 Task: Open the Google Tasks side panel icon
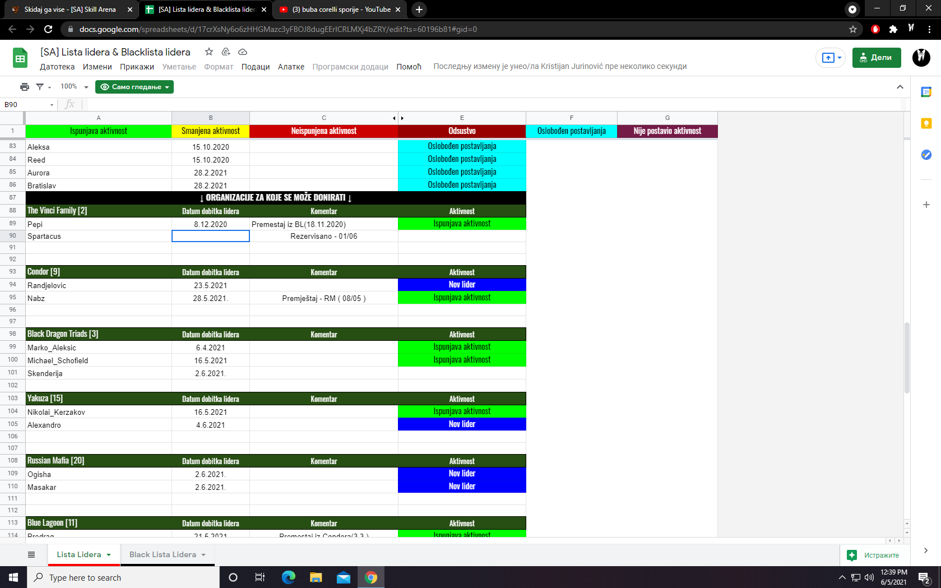[926, 155]
